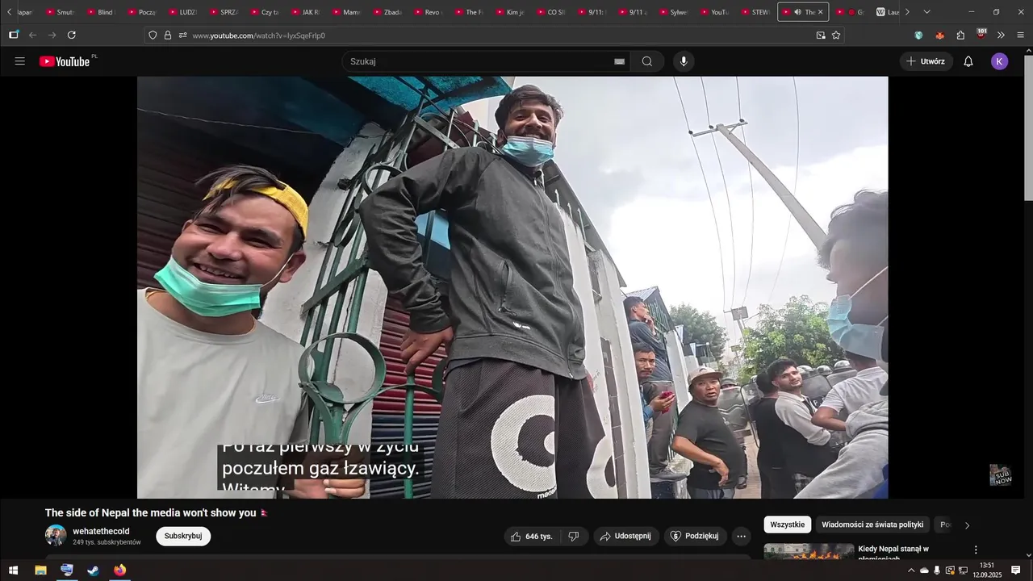Start voice search with microphone icon

[x=684, y=61]
